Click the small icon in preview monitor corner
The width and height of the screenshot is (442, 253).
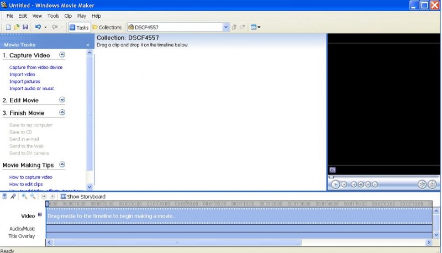[x=333, y=170]
